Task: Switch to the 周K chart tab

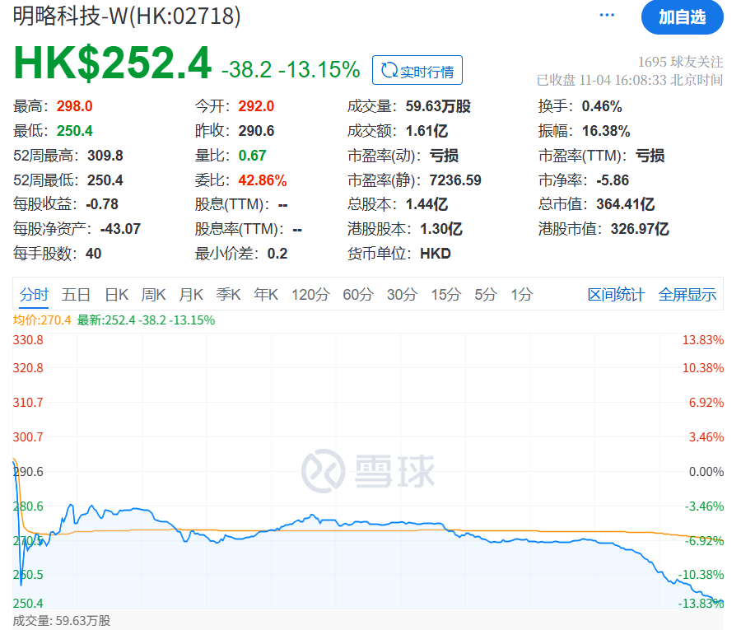Action: pyautogui.click(x=154, y=295)
